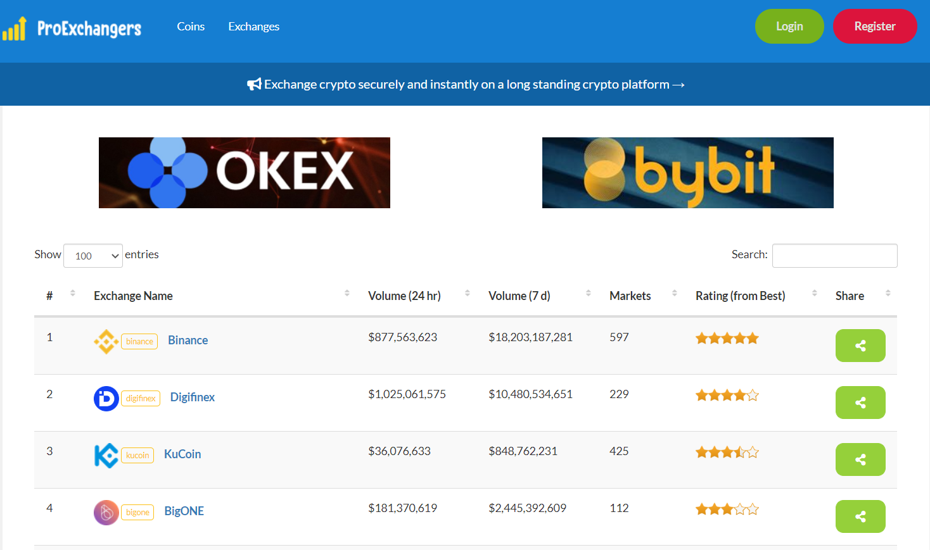This screenshot has height=550, width=930.
Task: Focus the table Search field
Action: pyautogui.click(x=835, y=256)
